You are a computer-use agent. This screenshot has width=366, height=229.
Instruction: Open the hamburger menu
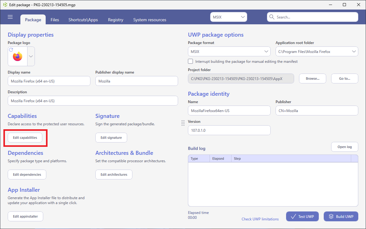click(10, 17)
